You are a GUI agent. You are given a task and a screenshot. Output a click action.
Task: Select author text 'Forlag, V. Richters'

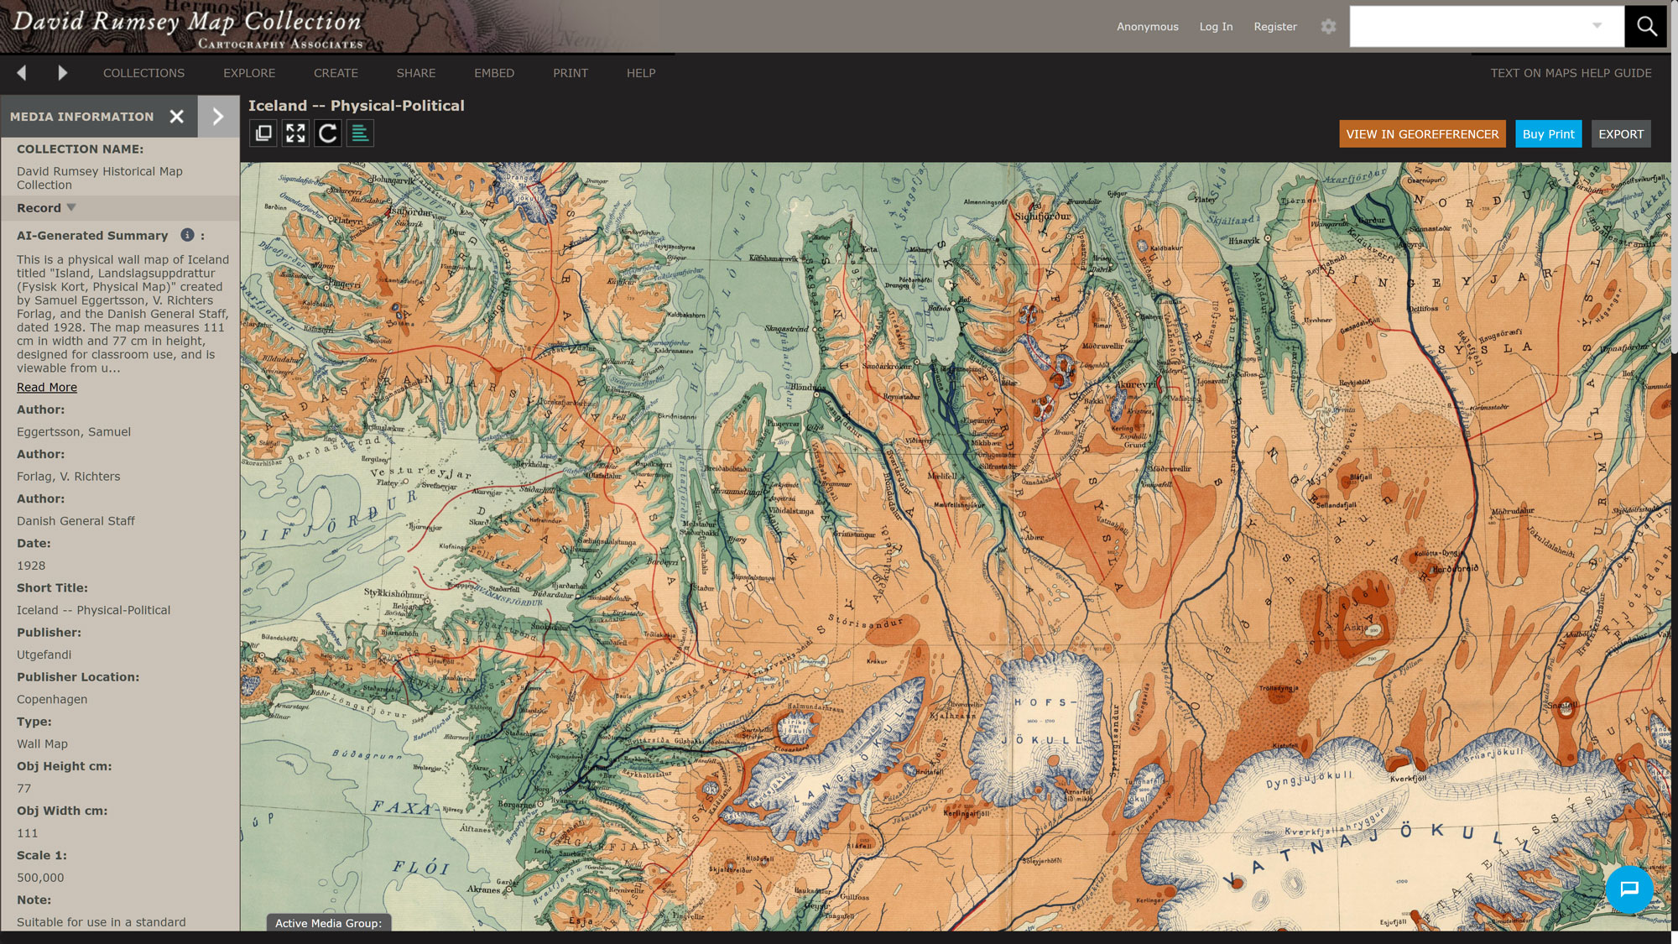tap(69, 477)
